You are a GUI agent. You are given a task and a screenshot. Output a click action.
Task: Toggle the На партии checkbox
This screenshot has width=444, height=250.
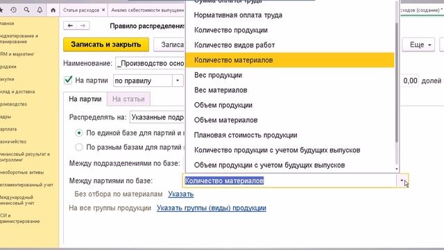68,81
